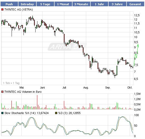Click the 6,5 price axis label

[136, 79]
